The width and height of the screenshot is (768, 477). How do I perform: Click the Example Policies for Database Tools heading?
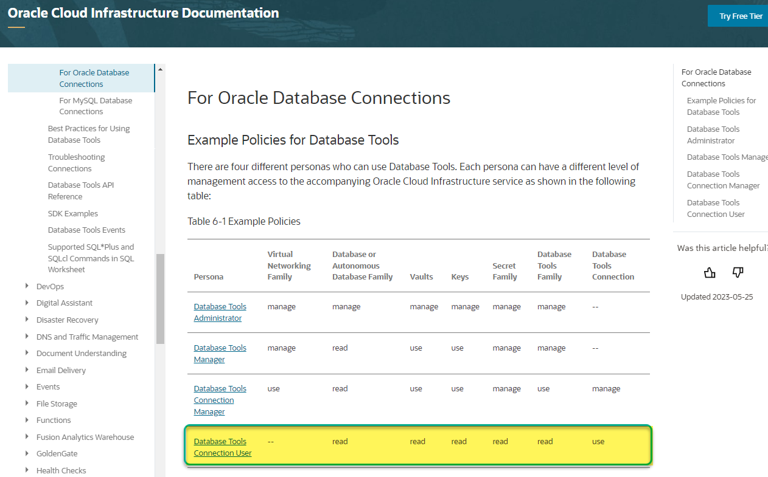(x=293, y=140)
